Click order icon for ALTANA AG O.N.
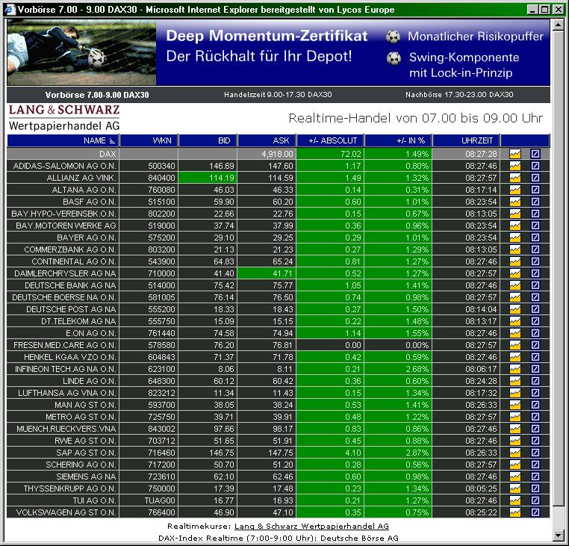 535,190
